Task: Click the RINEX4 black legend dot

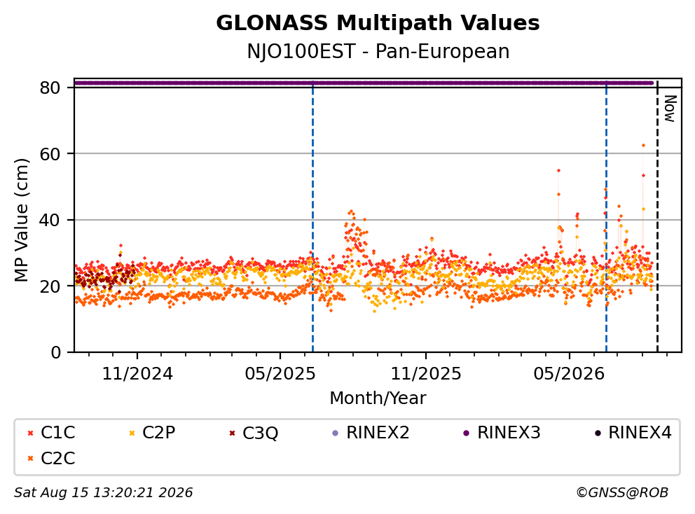Action: [x=598, y=433]
